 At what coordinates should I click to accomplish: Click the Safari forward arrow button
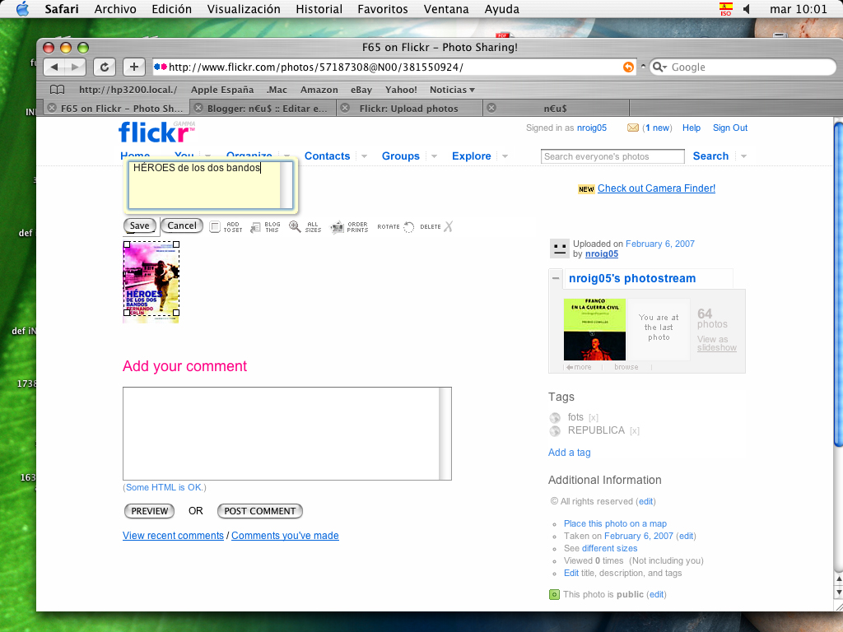(x=75, y=67)
